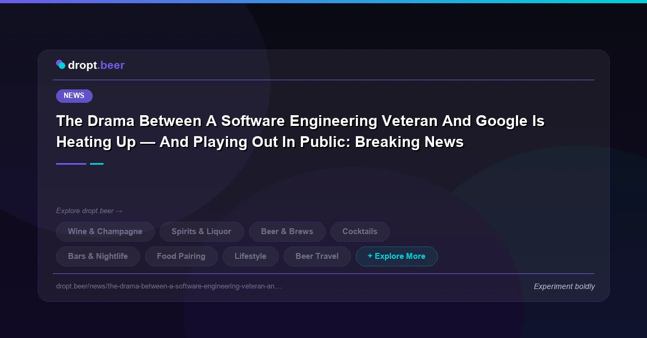Browse the Beer & Brews section
This screenshot has width=647, height=338.
[x=287, y=231]
